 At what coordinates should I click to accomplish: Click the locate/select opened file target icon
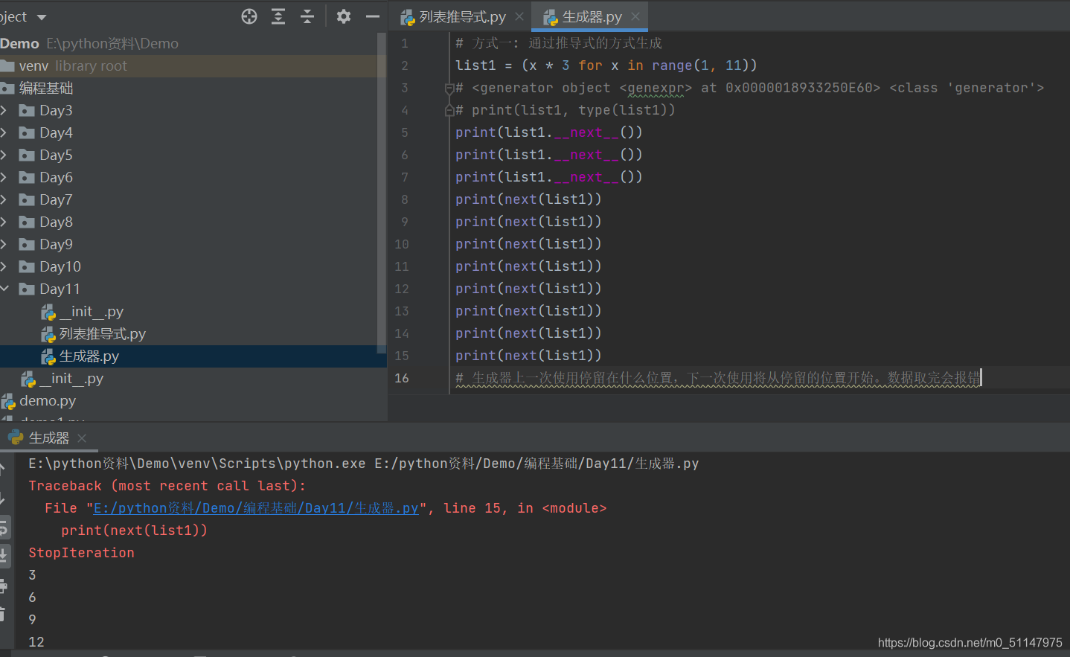[249, 16]
